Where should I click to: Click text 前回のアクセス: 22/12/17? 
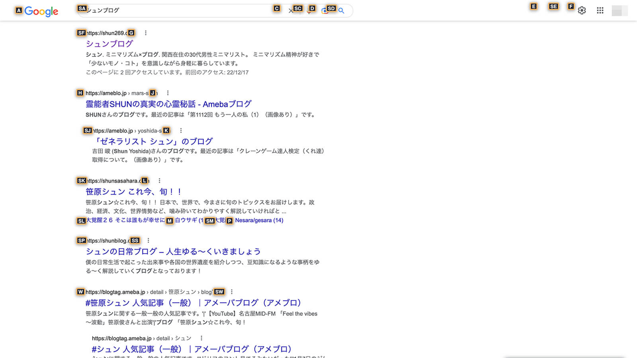click(x=217, y=72)
